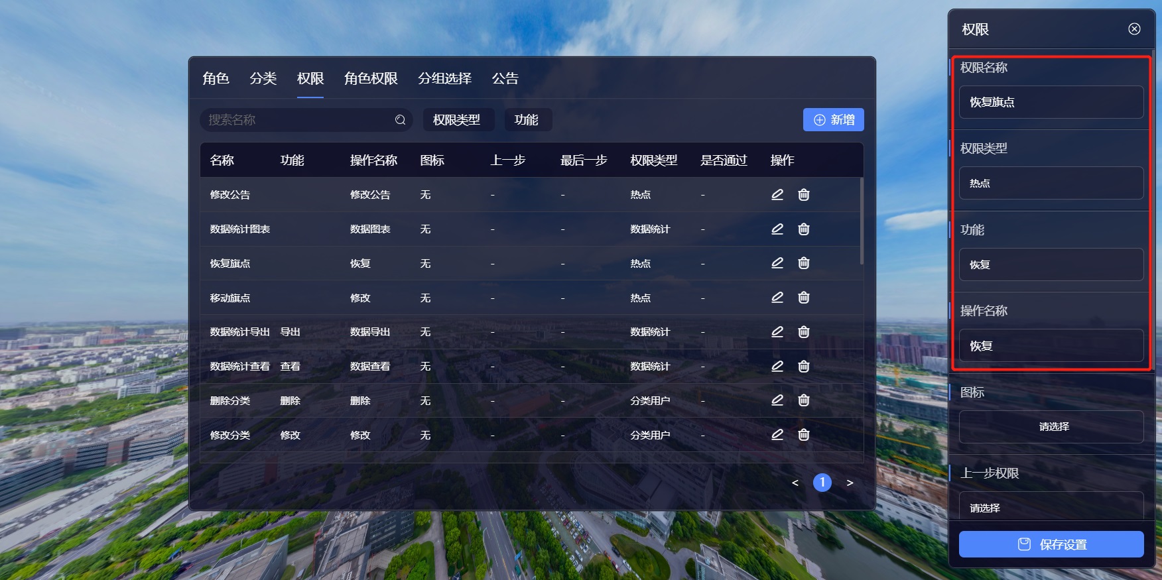Delete the 数据统计图表 row with trash icon
This screenshot has width=1162, height=580.
(804, 229)
